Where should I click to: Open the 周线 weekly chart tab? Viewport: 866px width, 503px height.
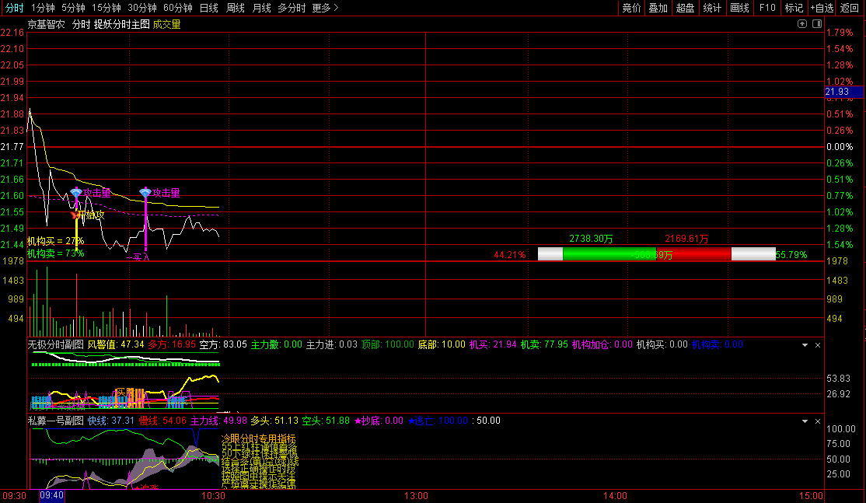236,8
